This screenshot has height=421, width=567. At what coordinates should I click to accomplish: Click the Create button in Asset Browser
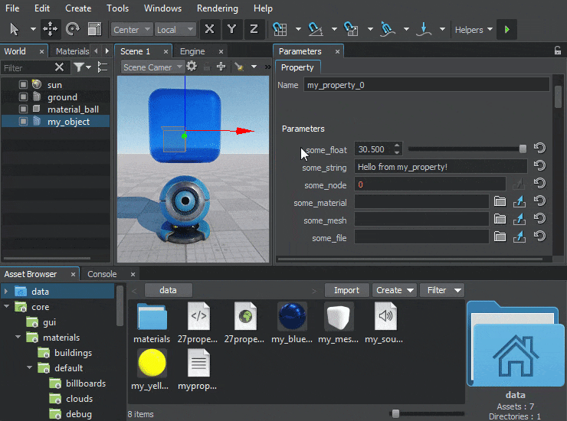(394, 290)
